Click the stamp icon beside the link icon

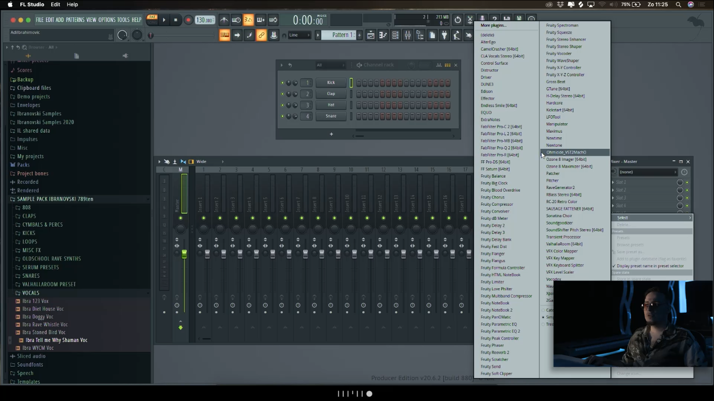pos(273,35)
